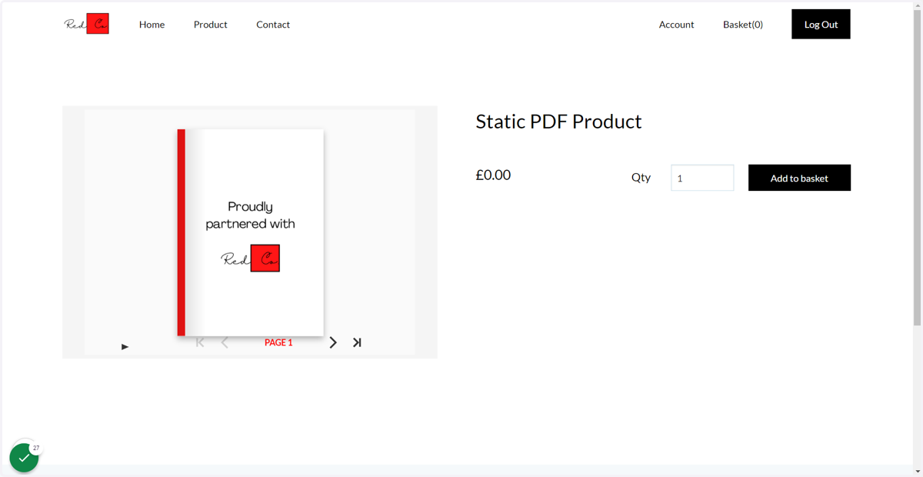Jump to the last PDF page
This screenshot has width=923, height=477.
click(x=357, y=342)
